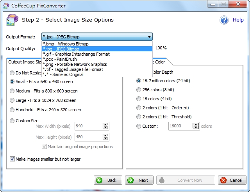Pick *.gif - Graphics Interchange Format option
Viewport: 250px width, 192px height.
pyautogui.click(x=76, y=54)
